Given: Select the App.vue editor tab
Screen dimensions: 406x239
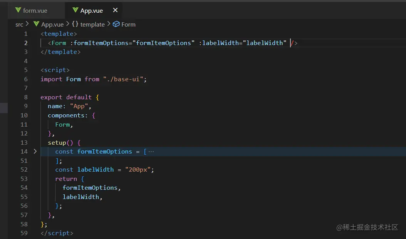Looking at the screenshot, I should point(93,10).
